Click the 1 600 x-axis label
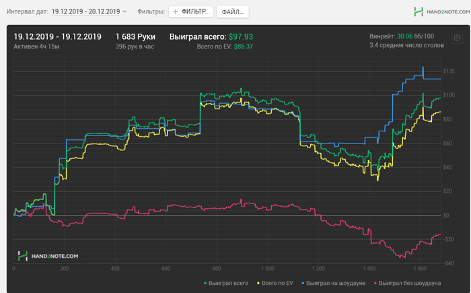Viewport: 471px width, 293px height. [420, 269]
